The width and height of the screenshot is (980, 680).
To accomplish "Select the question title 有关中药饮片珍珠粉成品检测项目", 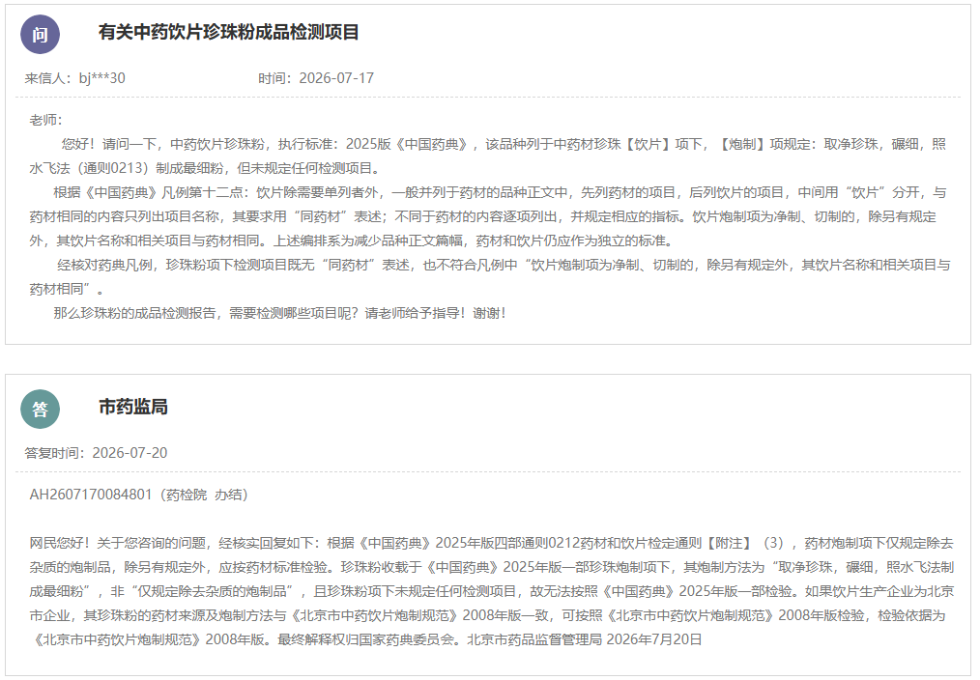I will 228,32.
